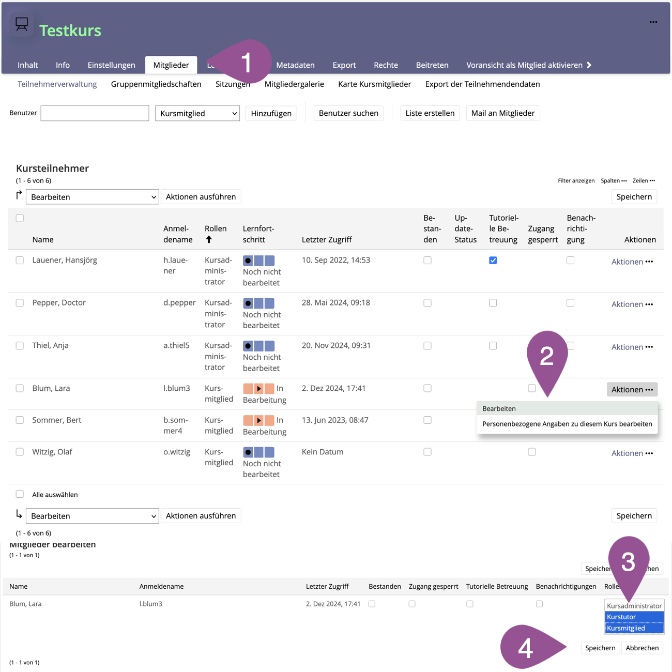This screenshot has height=672, width=672.
Task: Open the Spalten column options dots
Action: [x=624, y=181]
